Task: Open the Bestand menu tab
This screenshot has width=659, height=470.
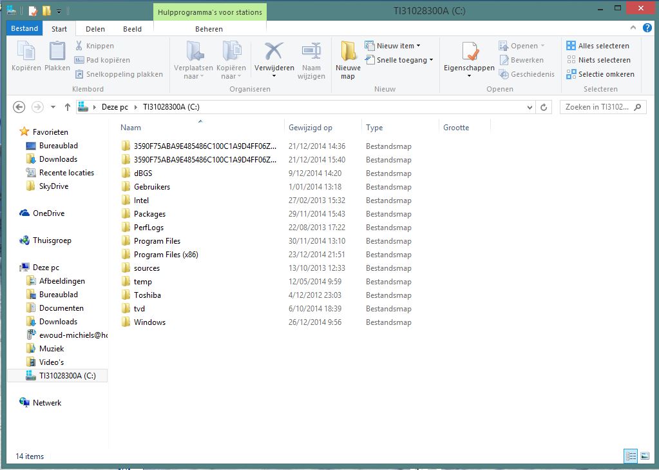Action: 25,28
